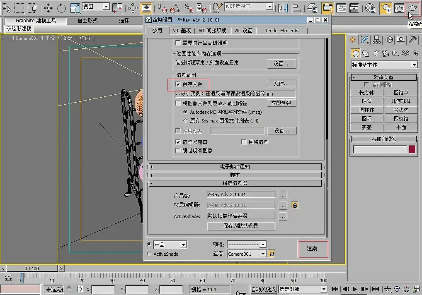
Task: Click the Render Production teapot icon
Action: 412,8
